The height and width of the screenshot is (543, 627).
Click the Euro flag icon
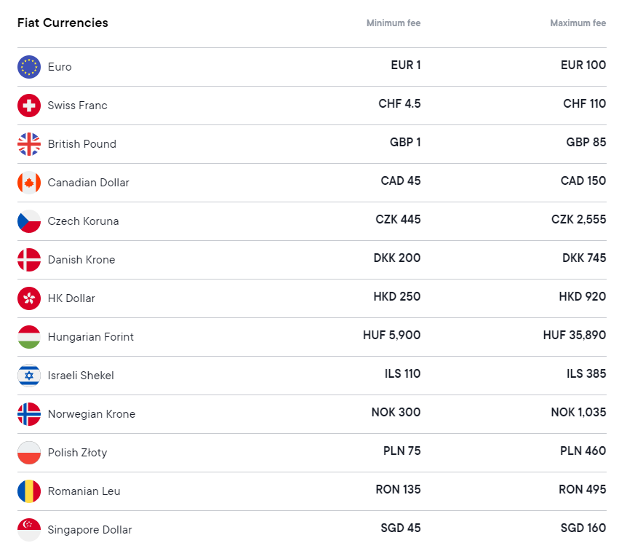pyautogui.click(x=29, y=67)
